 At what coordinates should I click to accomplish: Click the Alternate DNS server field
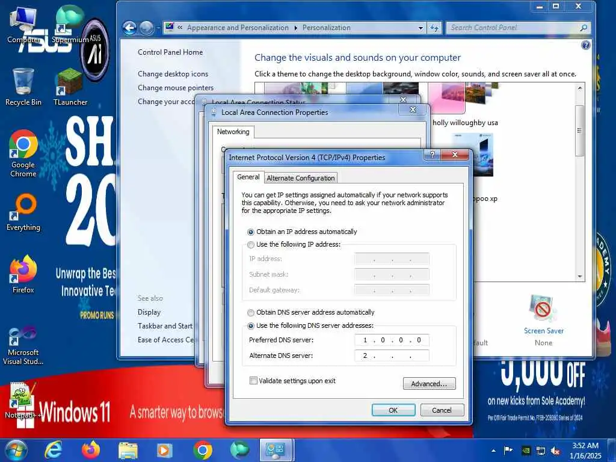click(x=392, y=356)
